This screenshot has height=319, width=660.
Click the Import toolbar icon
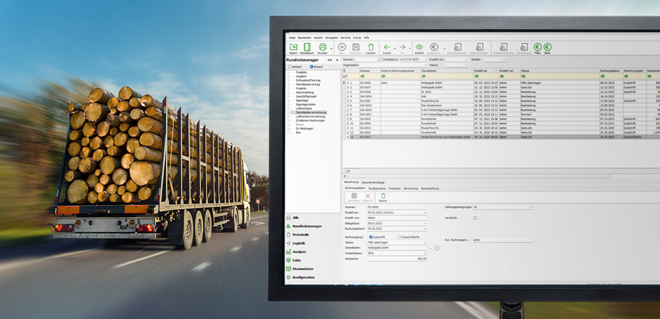(x=293, y=48)
